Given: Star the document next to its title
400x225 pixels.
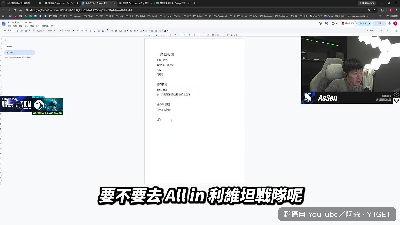Looking at the screenshot, I should pyautogui.click(x=22, y=22).
